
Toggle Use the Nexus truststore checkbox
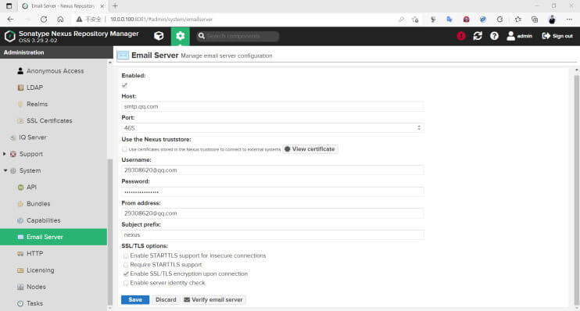pos(124,149)
